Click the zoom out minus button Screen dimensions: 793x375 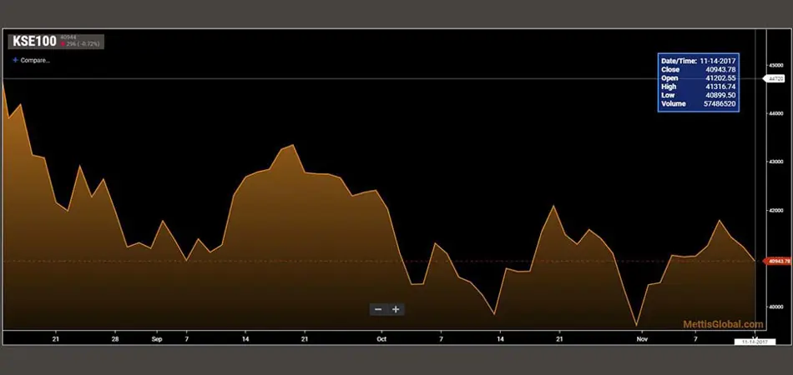tap(378, 309)
